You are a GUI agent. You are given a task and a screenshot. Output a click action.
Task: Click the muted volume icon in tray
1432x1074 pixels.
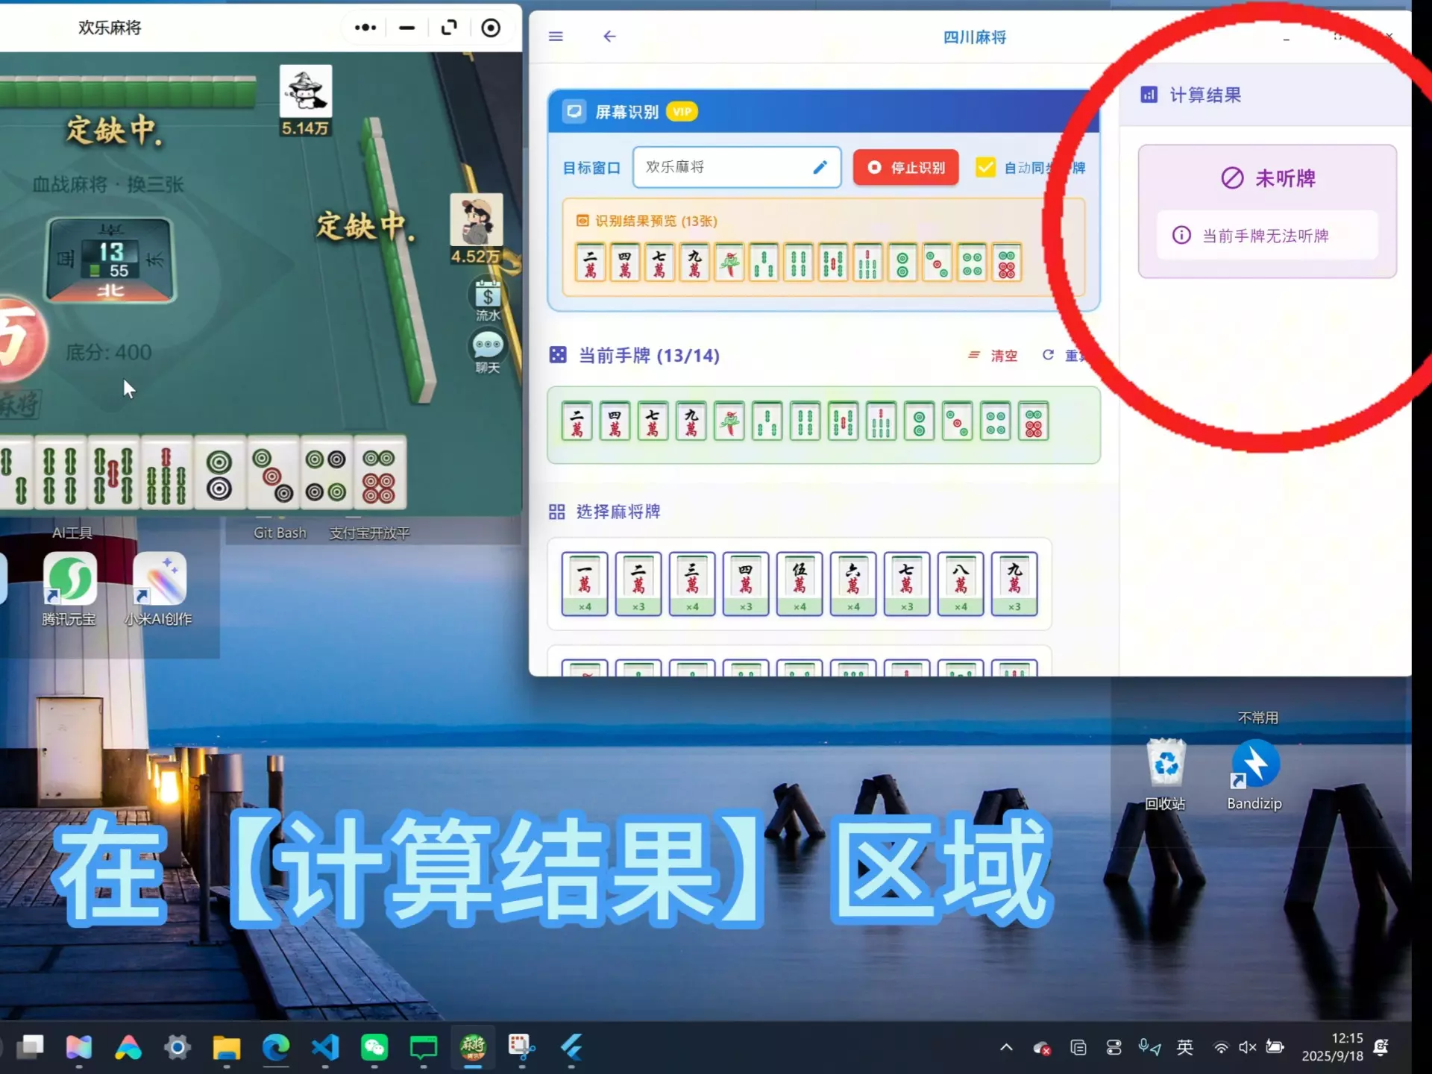(1247, 1047)
